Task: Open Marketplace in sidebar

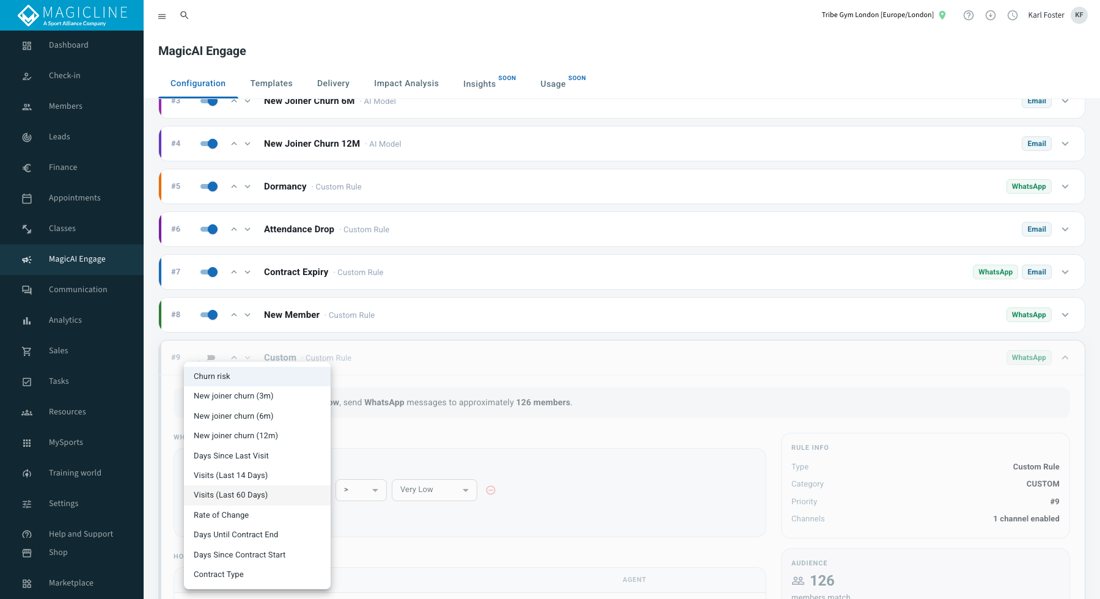Action: 71,583
